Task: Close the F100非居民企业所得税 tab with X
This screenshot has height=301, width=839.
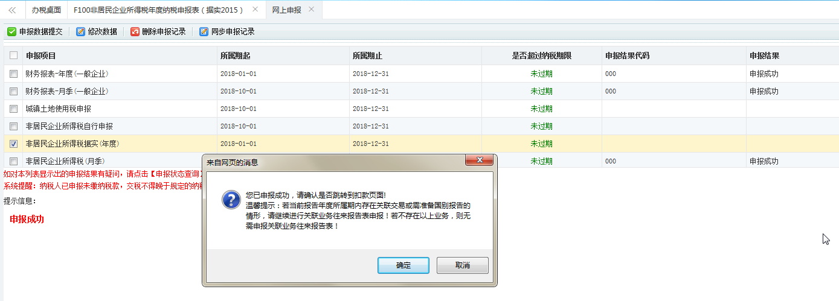Action: (255, 10)
